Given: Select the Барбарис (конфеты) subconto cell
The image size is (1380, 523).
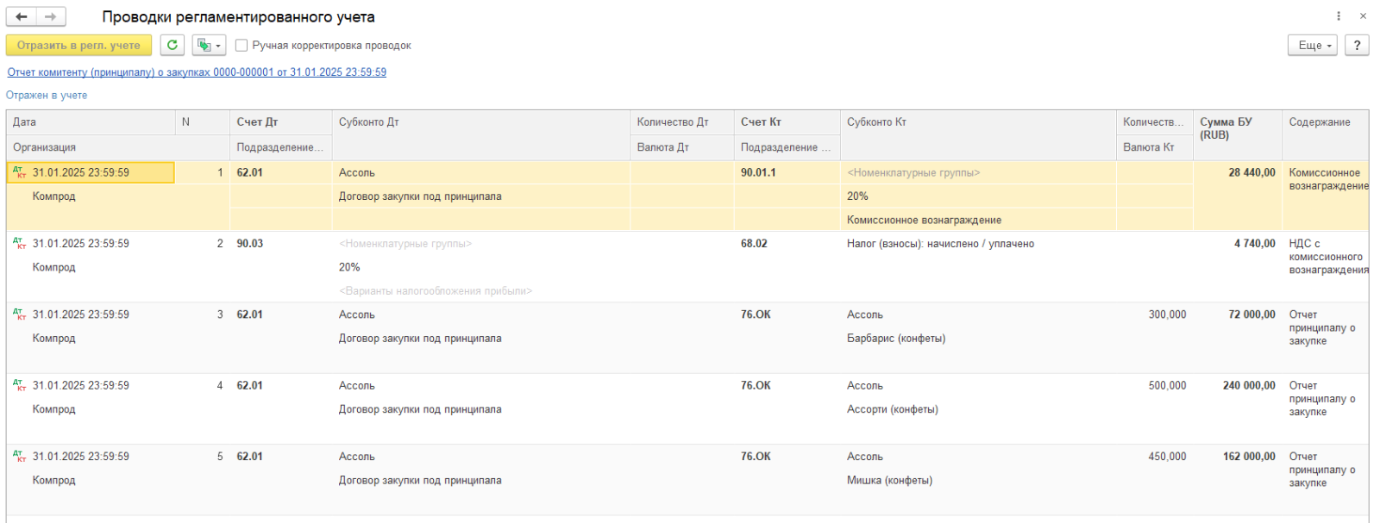Looking at the screenshot, I should point(896,339).
